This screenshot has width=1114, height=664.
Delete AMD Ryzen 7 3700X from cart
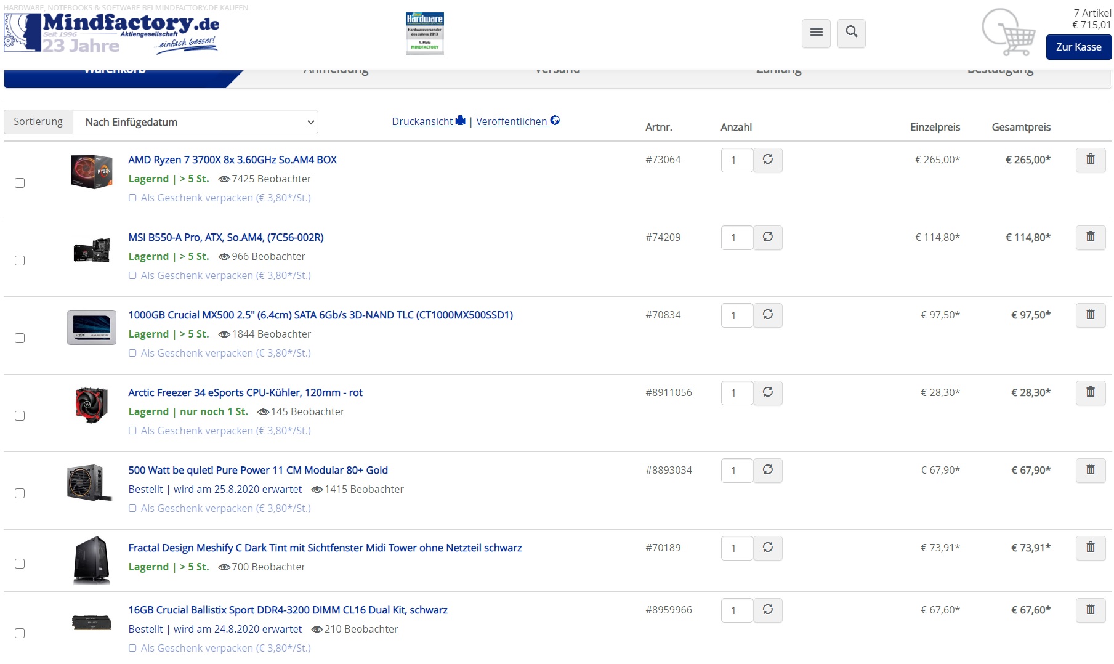click(1091, 160)
